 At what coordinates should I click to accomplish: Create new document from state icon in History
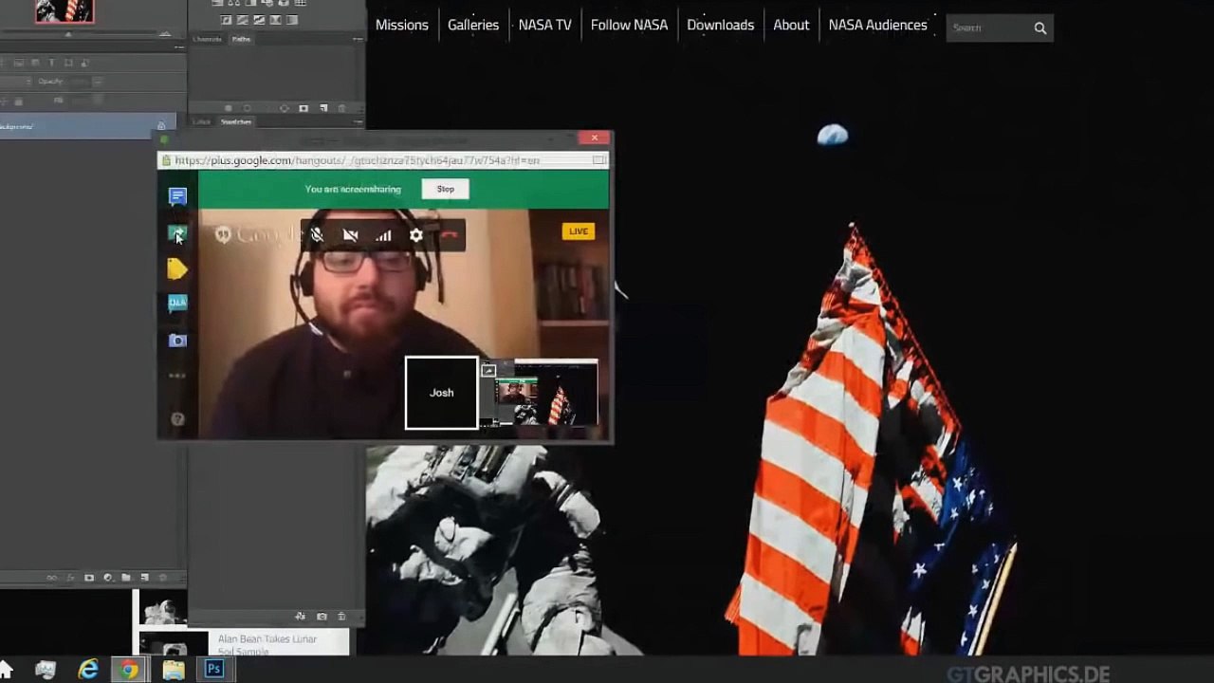(x=301, y=617)
